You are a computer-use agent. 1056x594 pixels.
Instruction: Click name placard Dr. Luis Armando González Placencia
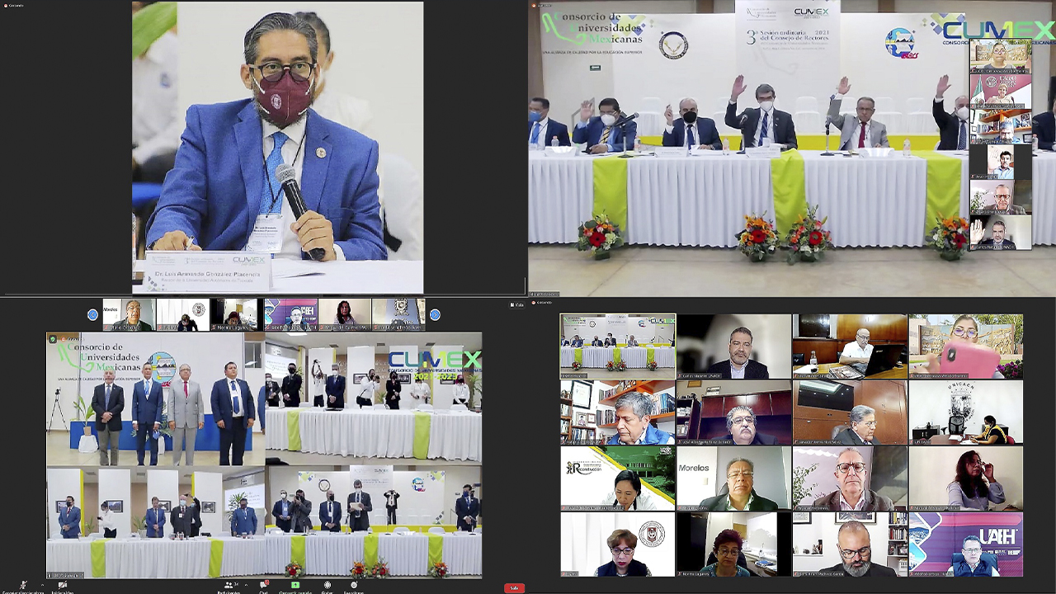(207, 273)
